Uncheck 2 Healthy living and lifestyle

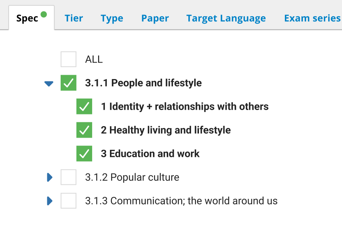click(84, 130)
